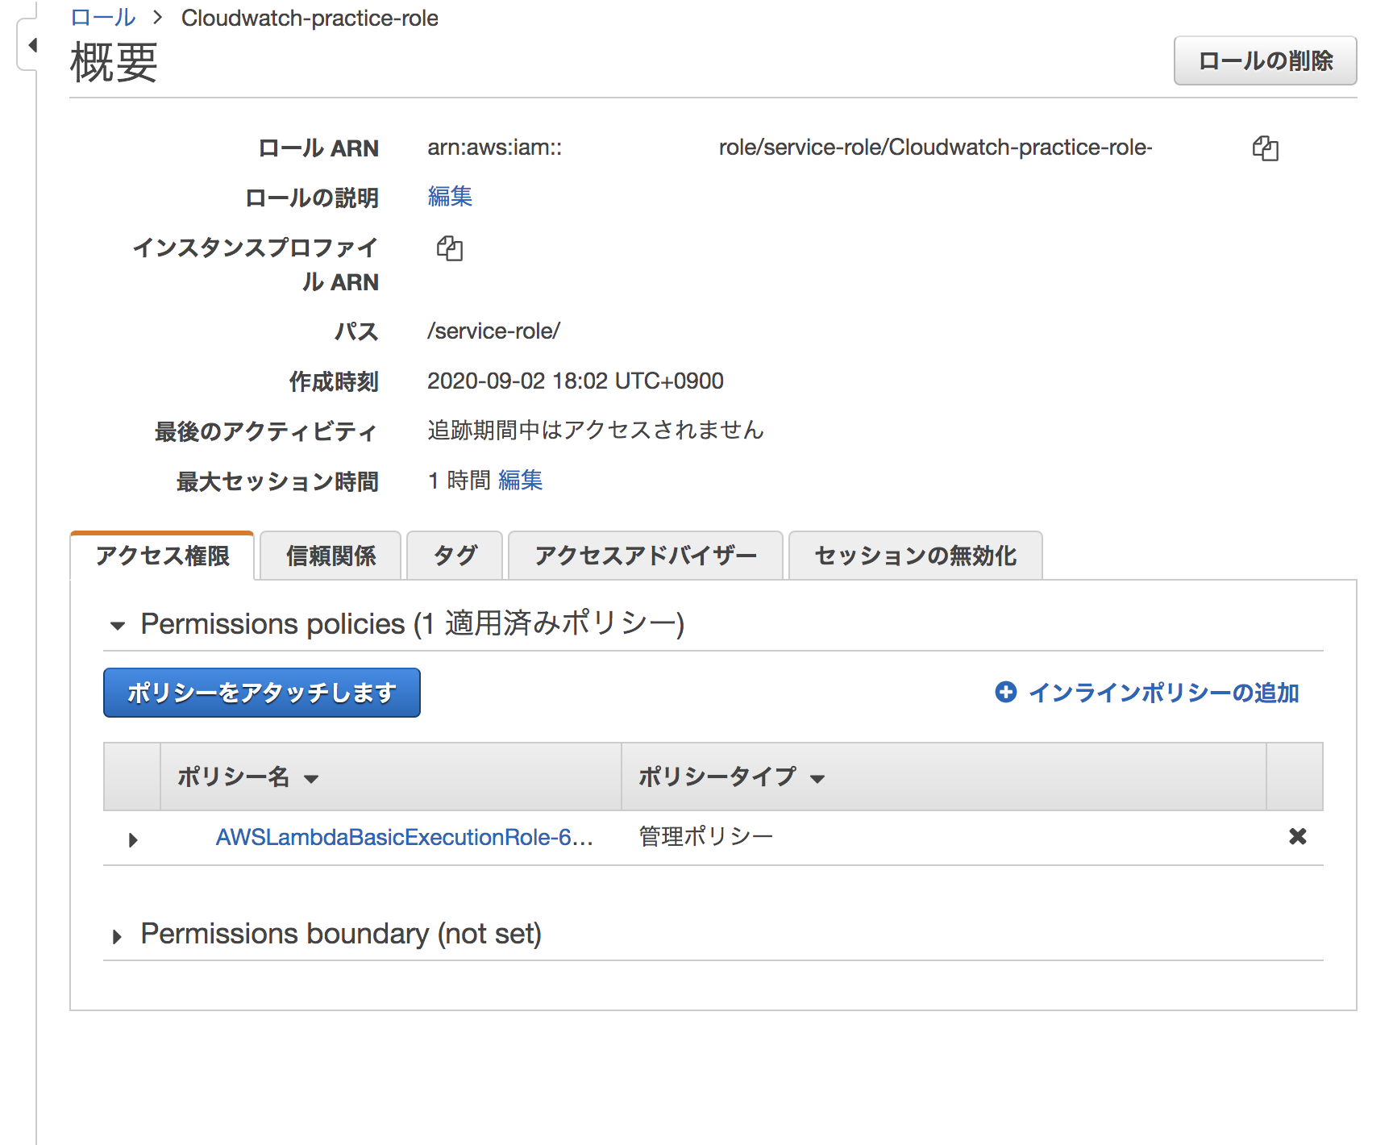The image size is (1393, 1145).
Task: Open the アクセスアドバイザー tab
Action: (644, 555)
